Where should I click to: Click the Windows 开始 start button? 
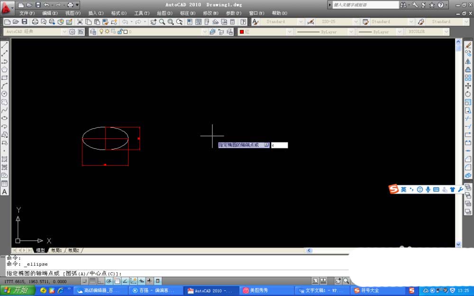tap(18, 291)
